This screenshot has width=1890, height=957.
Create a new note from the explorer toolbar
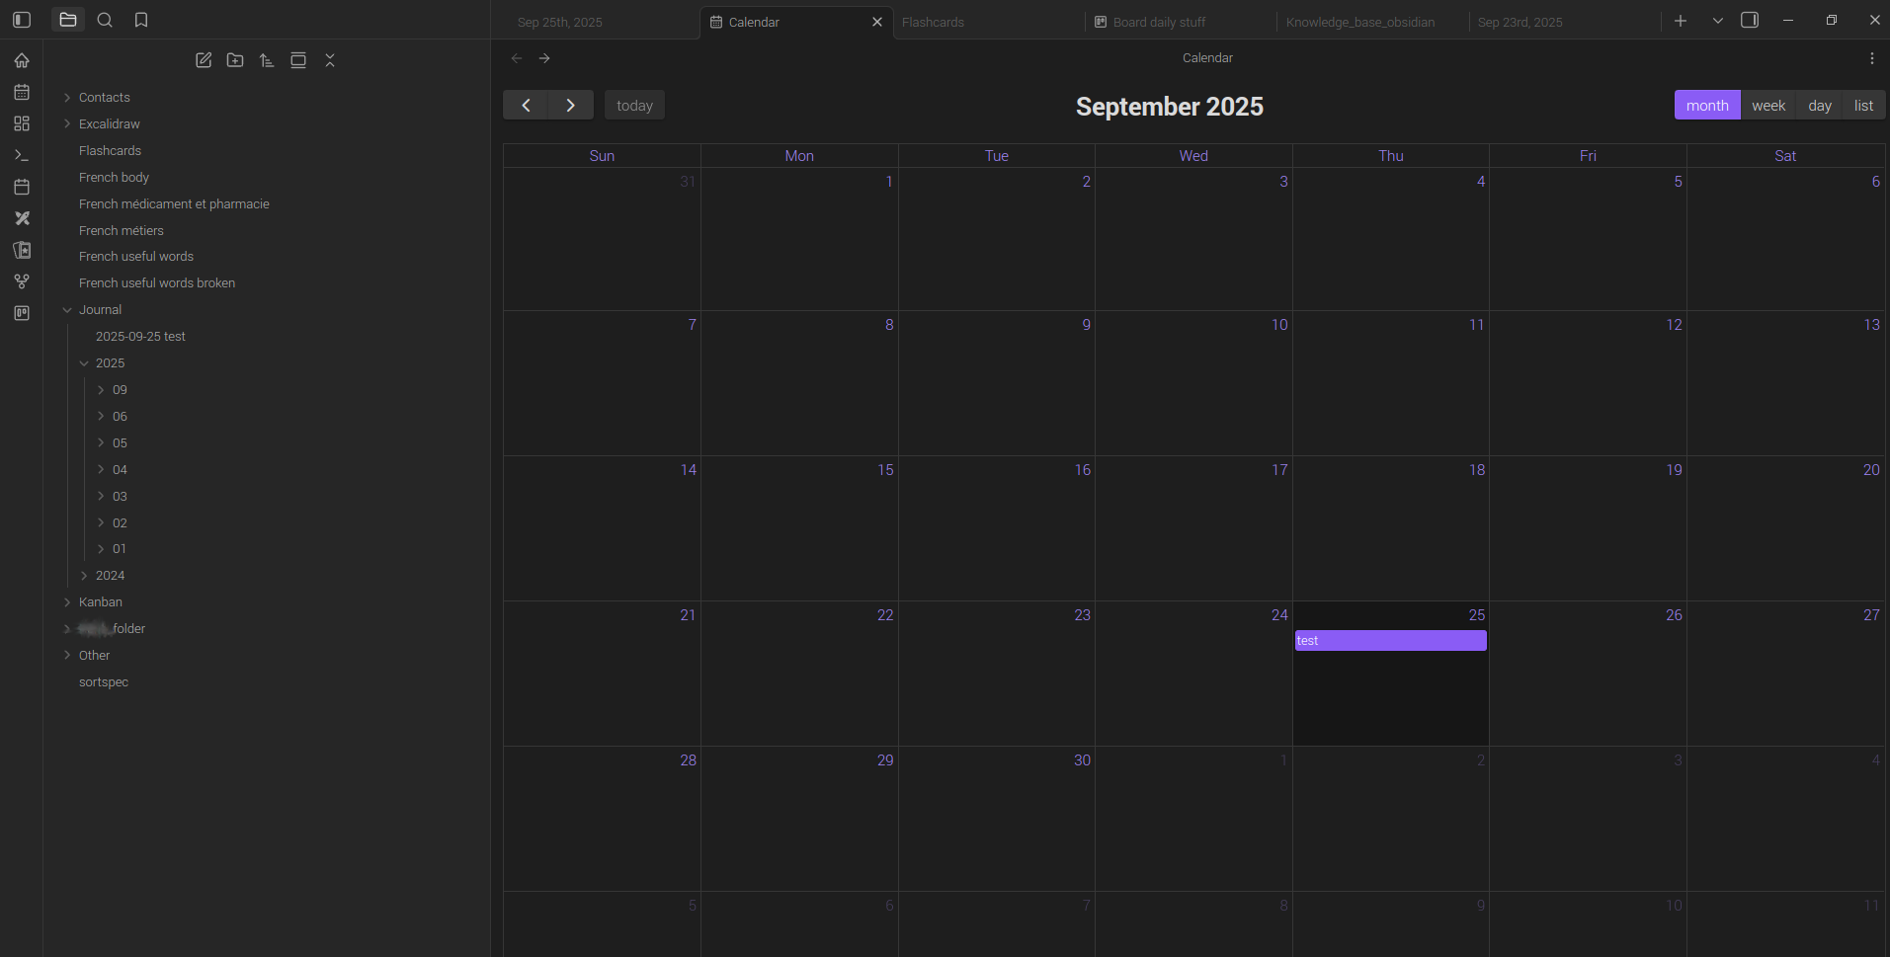pyautogui.click(x=204, y=60)
